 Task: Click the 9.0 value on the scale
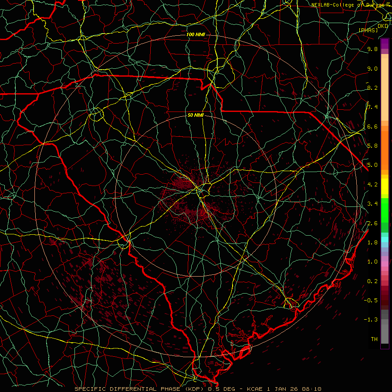click(372, 69)
